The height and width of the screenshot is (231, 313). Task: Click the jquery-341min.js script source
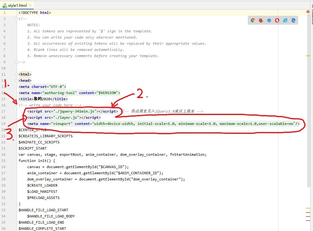[75, 111]
